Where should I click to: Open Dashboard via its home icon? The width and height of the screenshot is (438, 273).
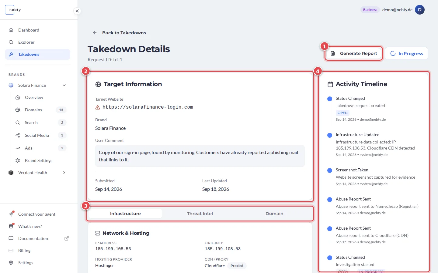(11, 30)
